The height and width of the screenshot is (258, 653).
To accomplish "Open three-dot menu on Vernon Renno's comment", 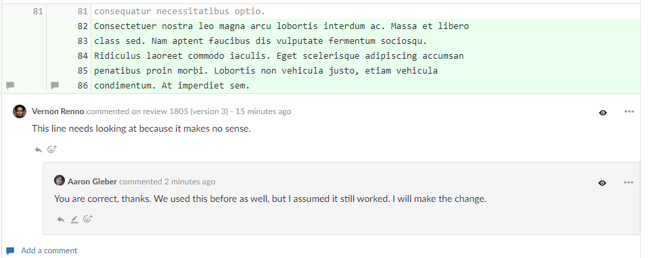I will click(629, 111).
